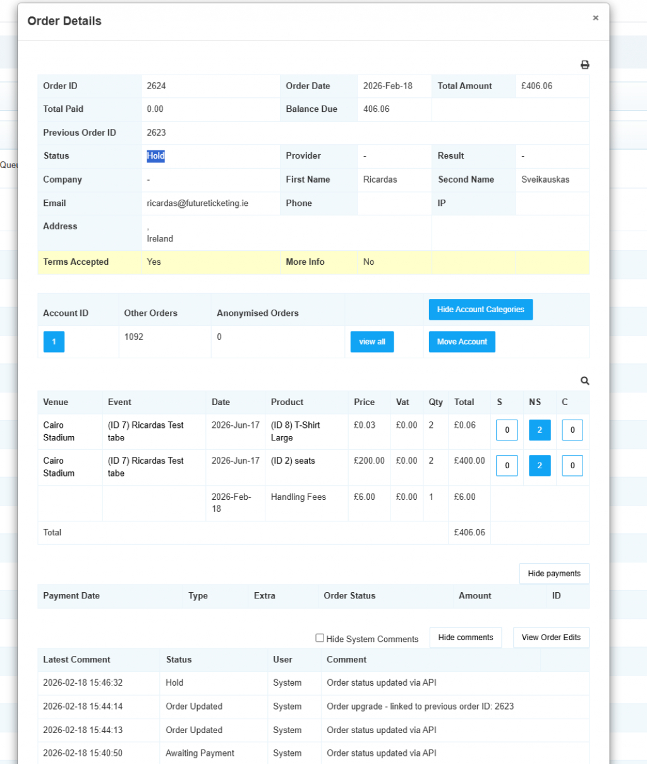The width and height of the screenshot is (647, 764).
Task: Click Previous Order ID value 2623
Action: coord(157,133)
